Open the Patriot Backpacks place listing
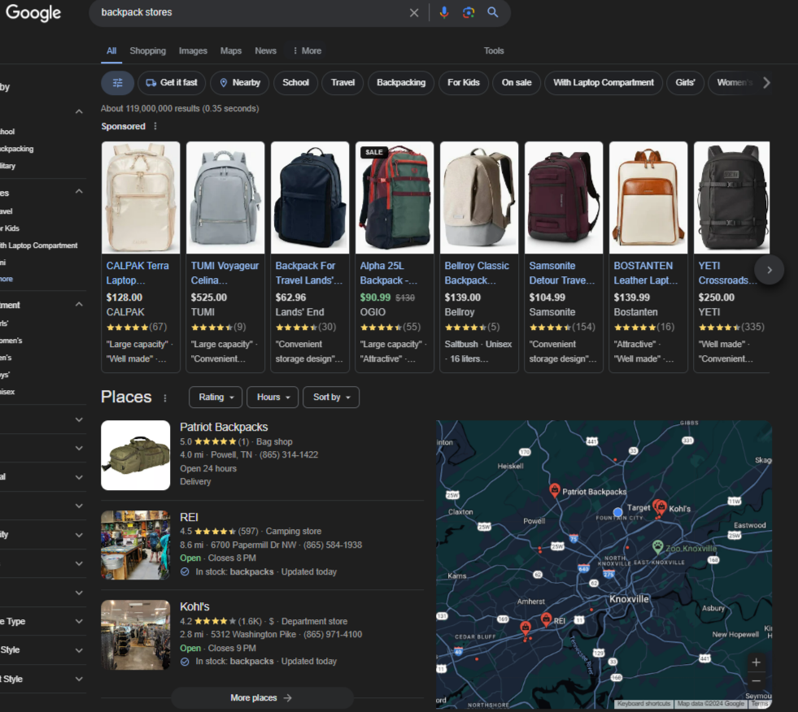Screen dimensions: 798x712 224,428
